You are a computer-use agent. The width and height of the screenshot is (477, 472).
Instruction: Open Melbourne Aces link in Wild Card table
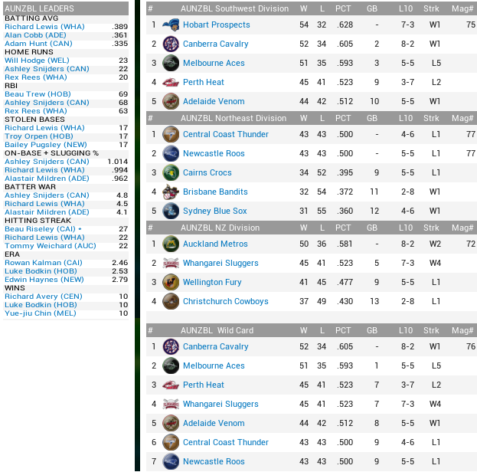tap(214, 365)
